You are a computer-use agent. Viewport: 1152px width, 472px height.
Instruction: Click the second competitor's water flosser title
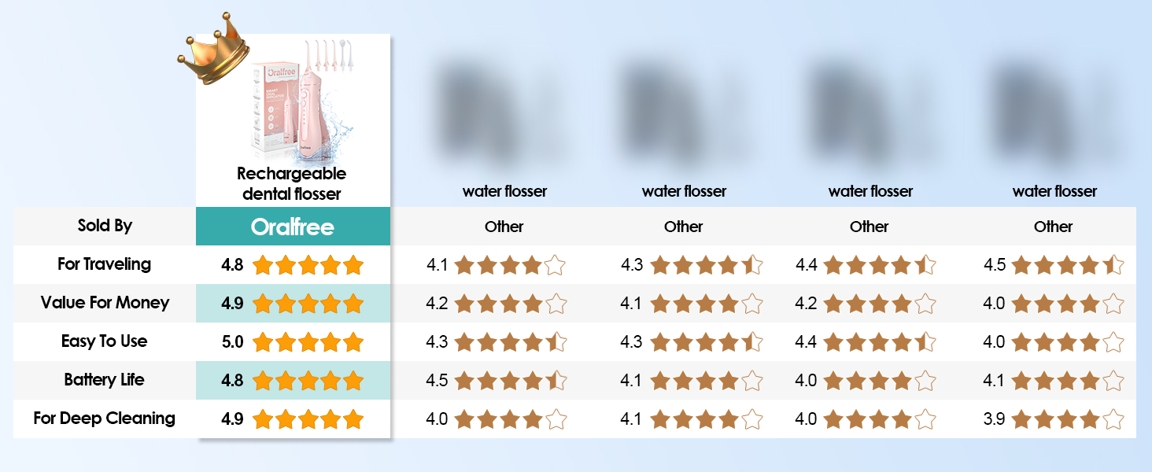(x=684, y=191)
